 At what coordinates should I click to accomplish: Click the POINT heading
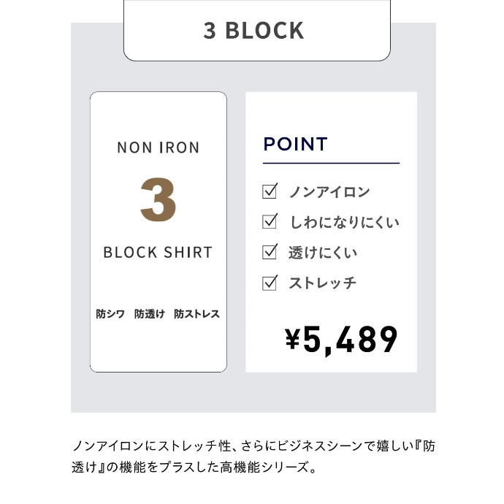(295, 143)
